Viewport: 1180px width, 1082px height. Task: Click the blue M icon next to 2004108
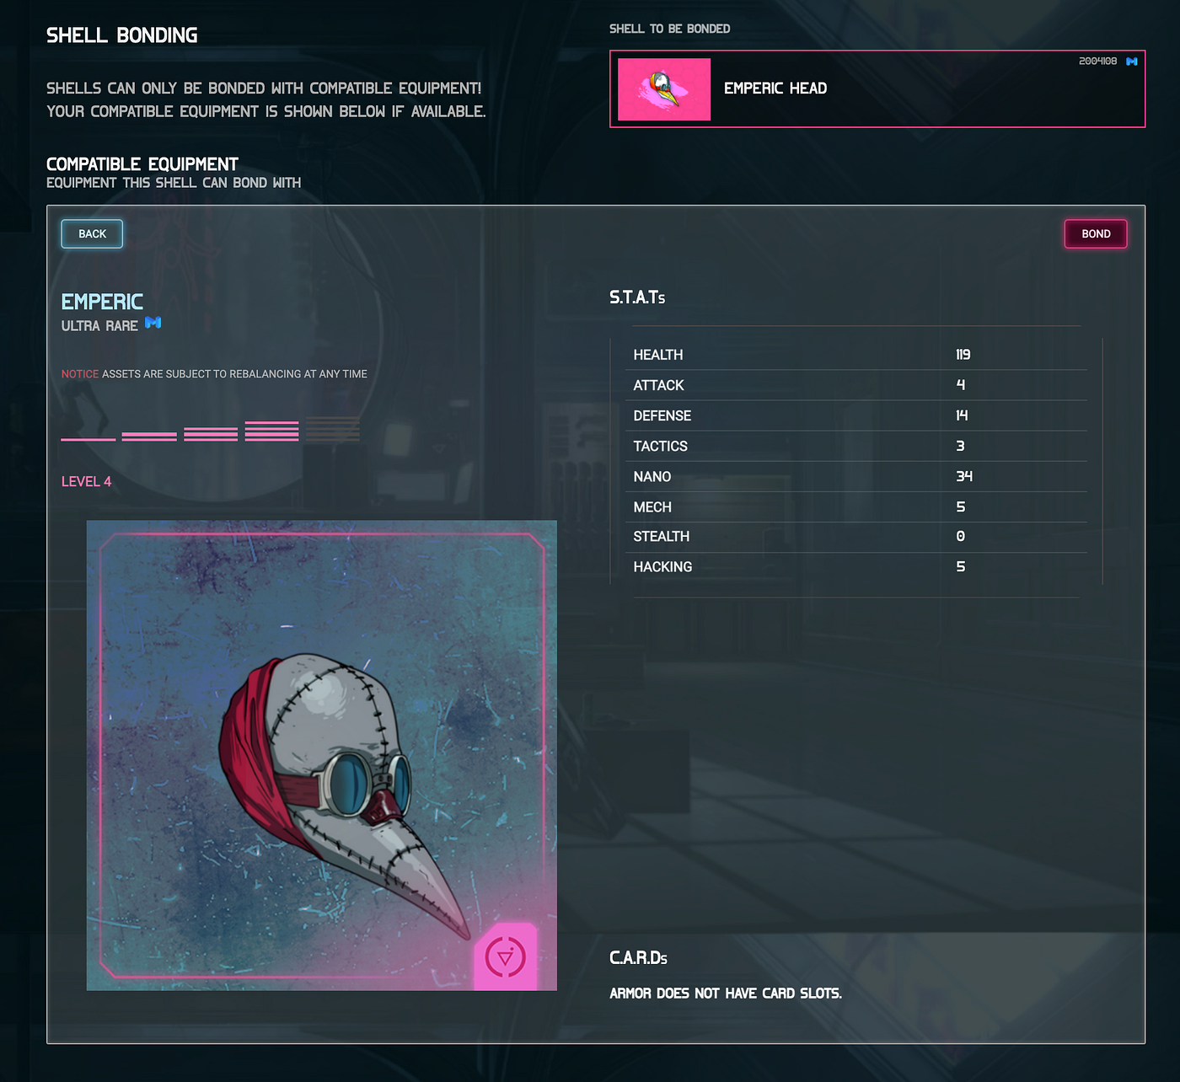click(x=1132, y=62)
